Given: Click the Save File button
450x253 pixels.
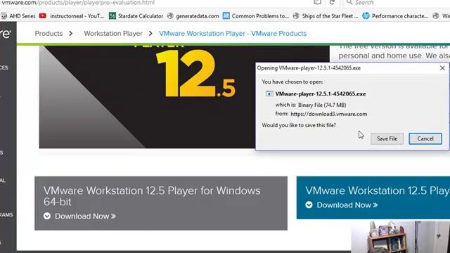Looking at the screenshot, I should click(387, 138).
